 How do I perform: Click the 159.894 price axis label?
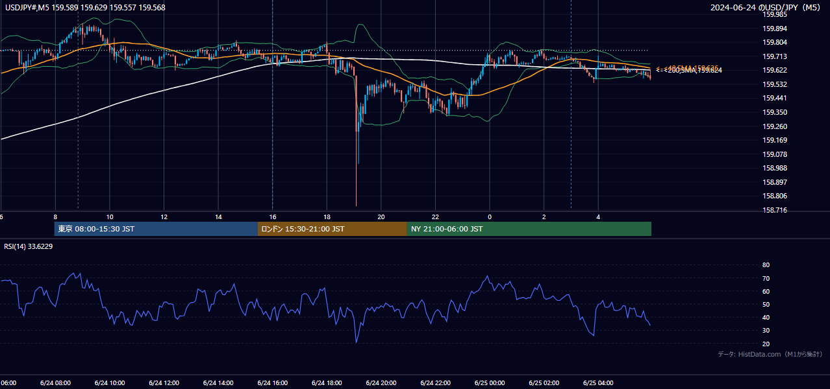click(775, 29)
